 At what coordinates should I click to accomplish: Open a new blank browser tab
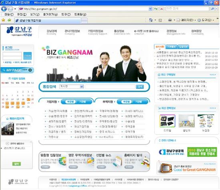click(84, 21)
